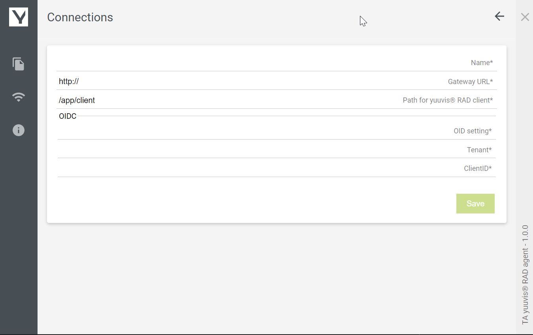Viewport: 533px width, 335px height.
Task: Click the Connections page heading
Action: point(80,17)
